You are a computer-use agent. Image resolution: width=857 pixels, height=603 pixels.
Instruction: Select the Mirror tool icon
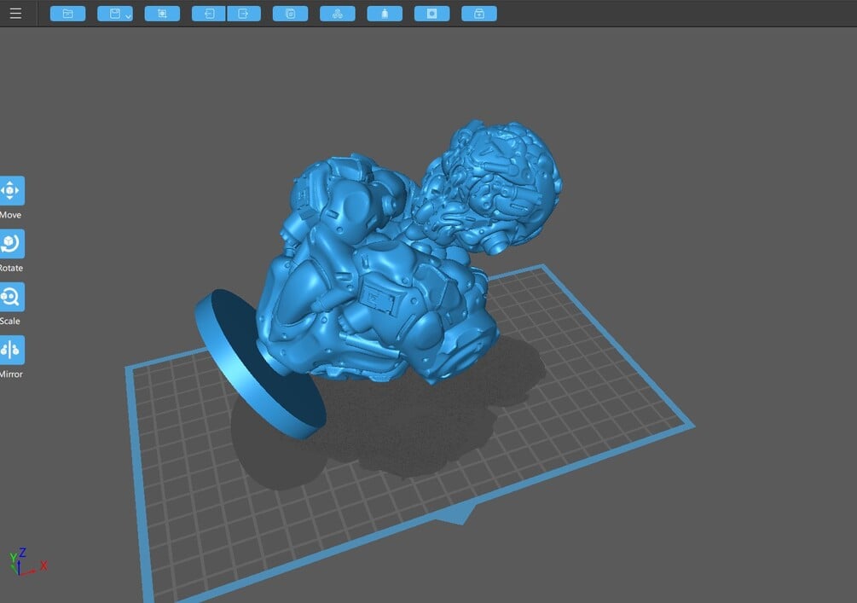click(x=11, y=350)
